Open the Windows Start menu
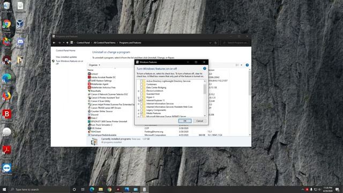343x193 pixels. [x=4, y=189]
